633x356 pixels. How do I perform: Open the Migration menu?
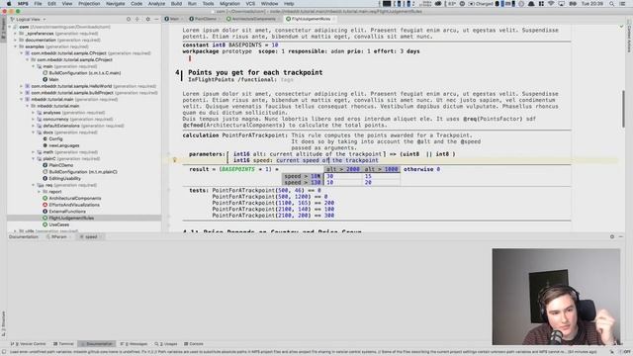click(x=229, y=4)
